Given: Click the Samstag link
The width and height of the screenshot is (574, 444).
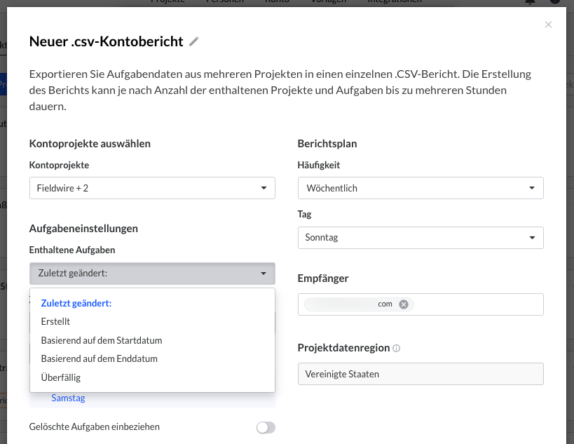Looking at the screenshot, I should tap(68, 398).
